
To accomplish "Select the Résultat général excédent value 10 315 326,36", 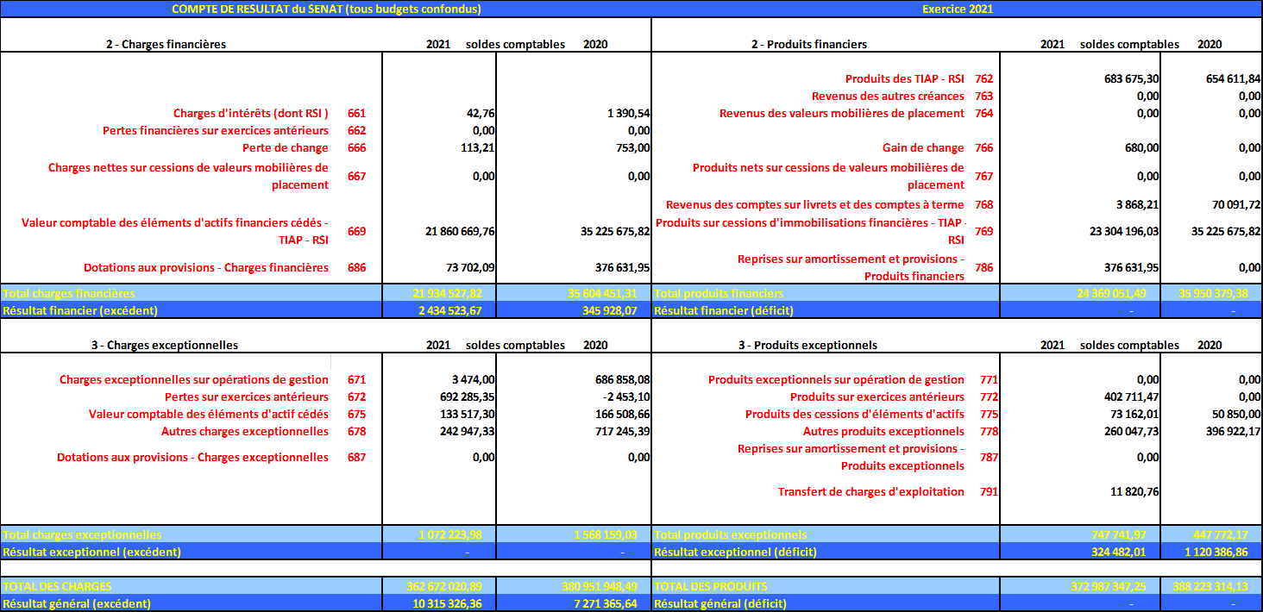I will pyautogui.click(x=447, y=603).
